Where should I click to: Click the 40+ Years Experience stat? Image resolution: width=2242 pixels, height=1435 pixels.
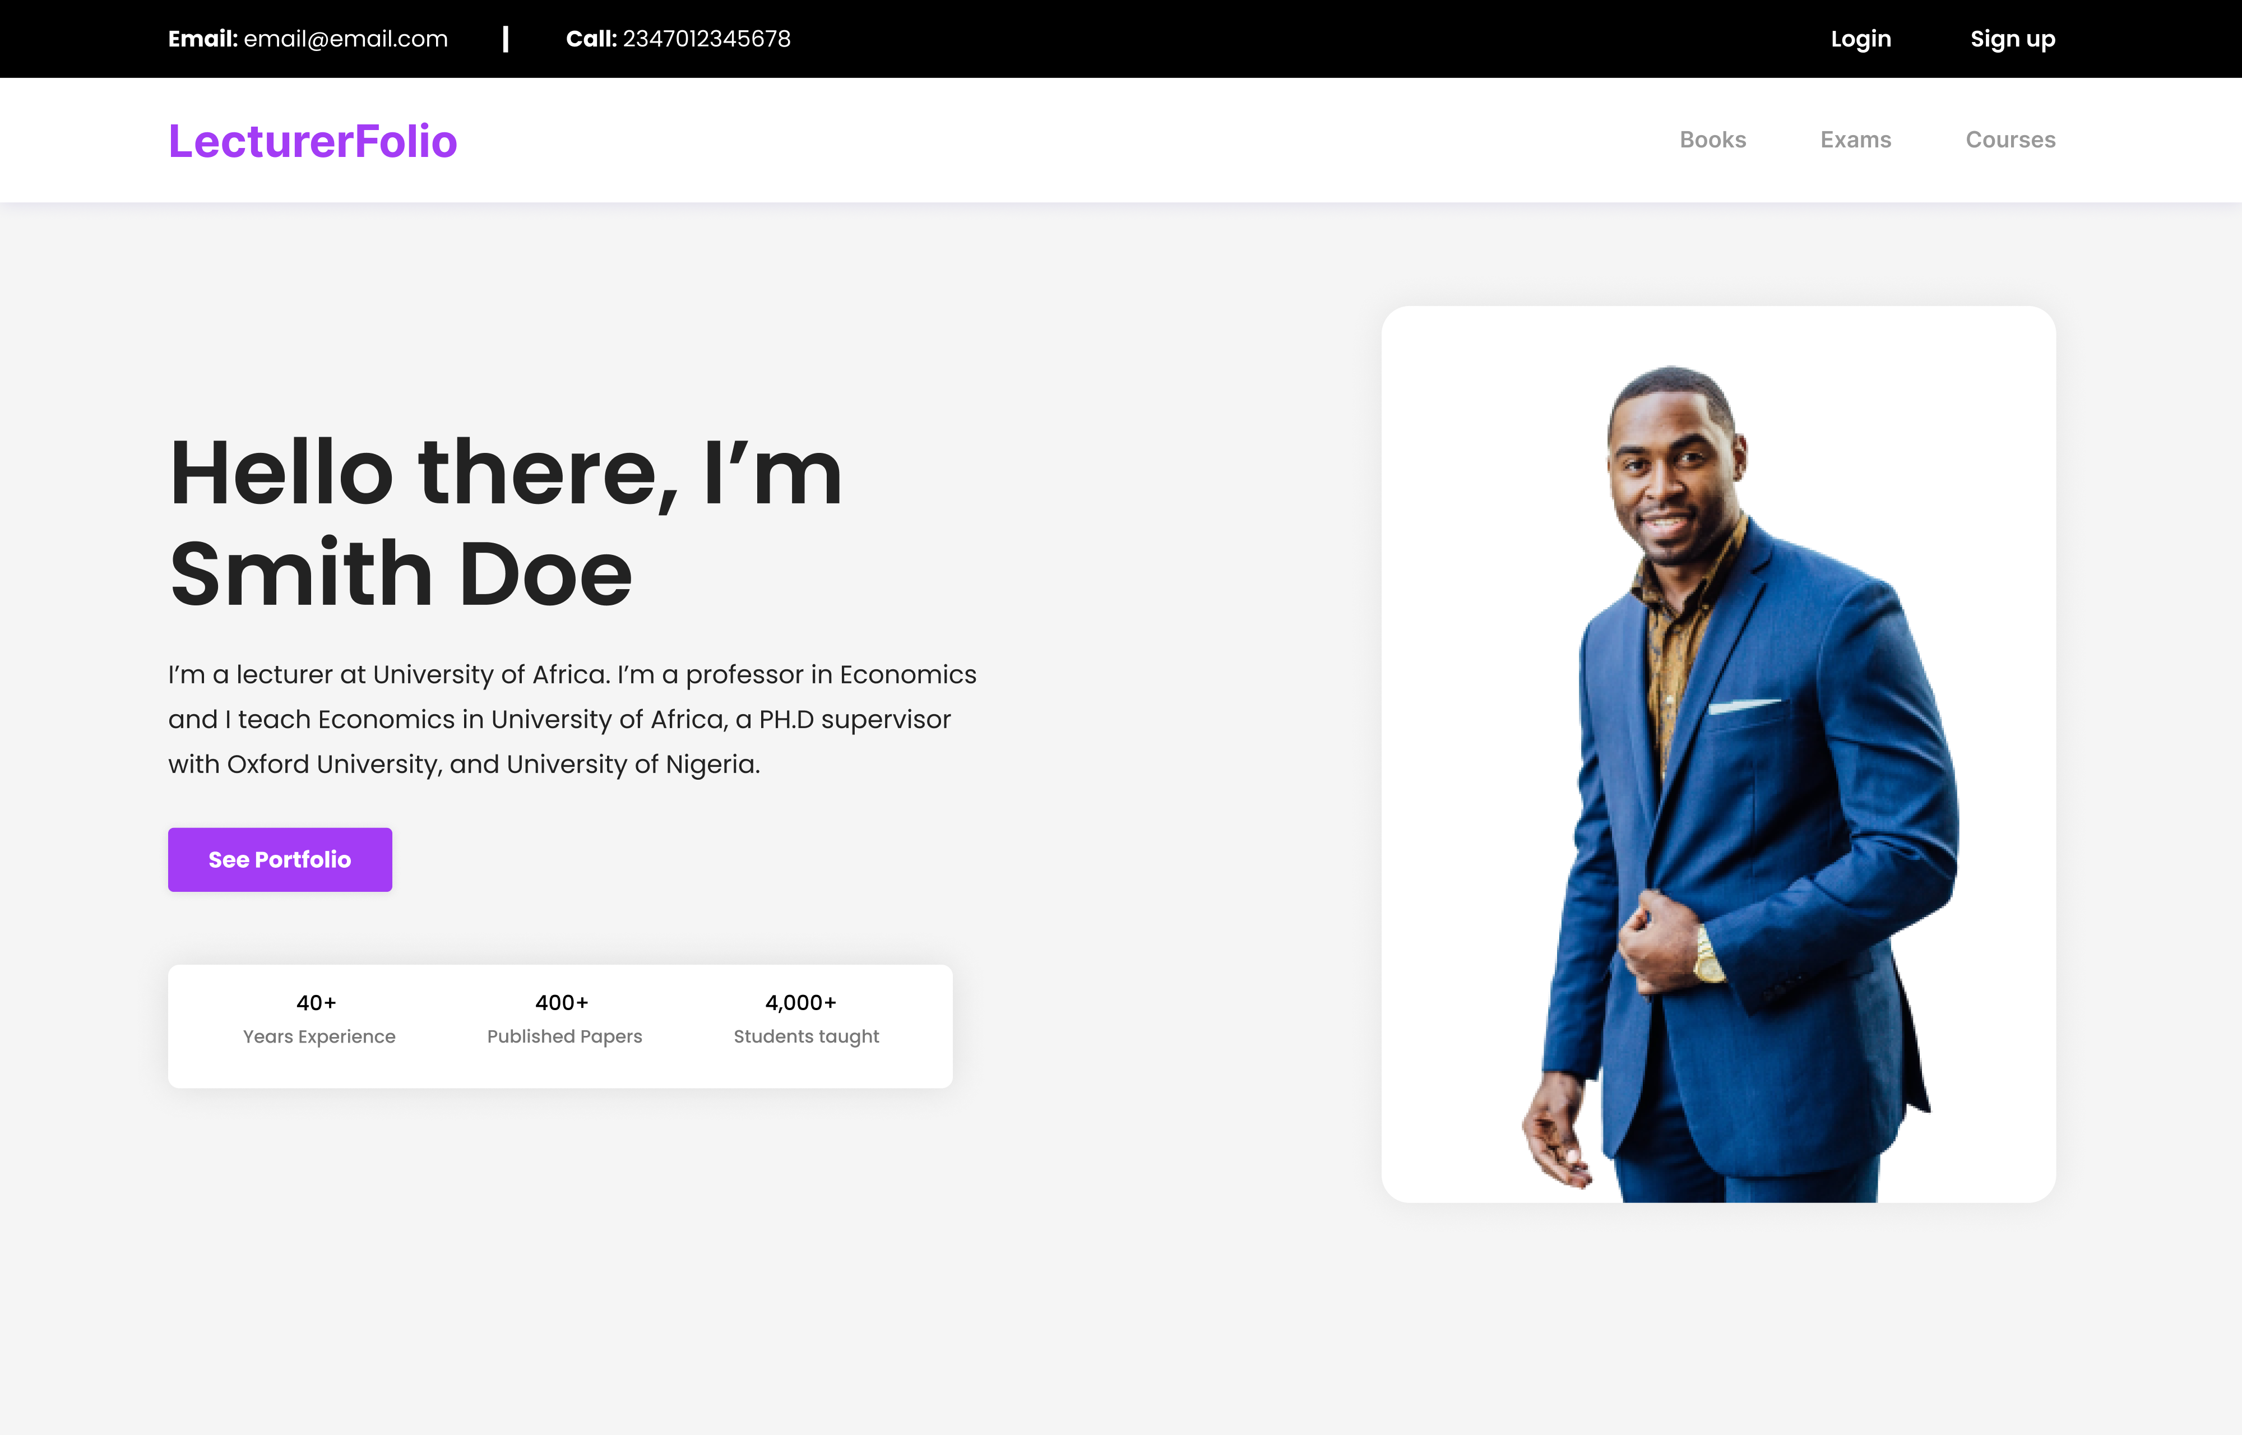pyautogui.click(x=318, y=1019)
